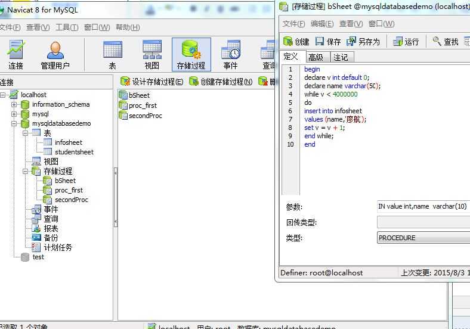
Task: Switch to the 定义 definition tab
Action: pos(290,57)
